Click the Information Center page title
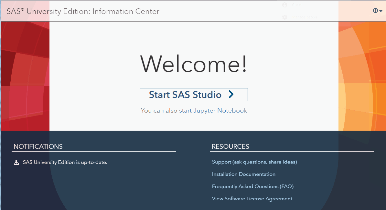This screenshot has height=210, width=386. point(83,11)
